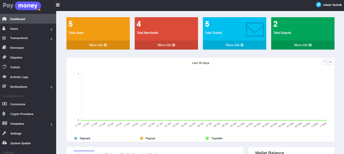Click More info under Total Merchants
The width and height of the screenshot is (344, 154).
(166, 45)
